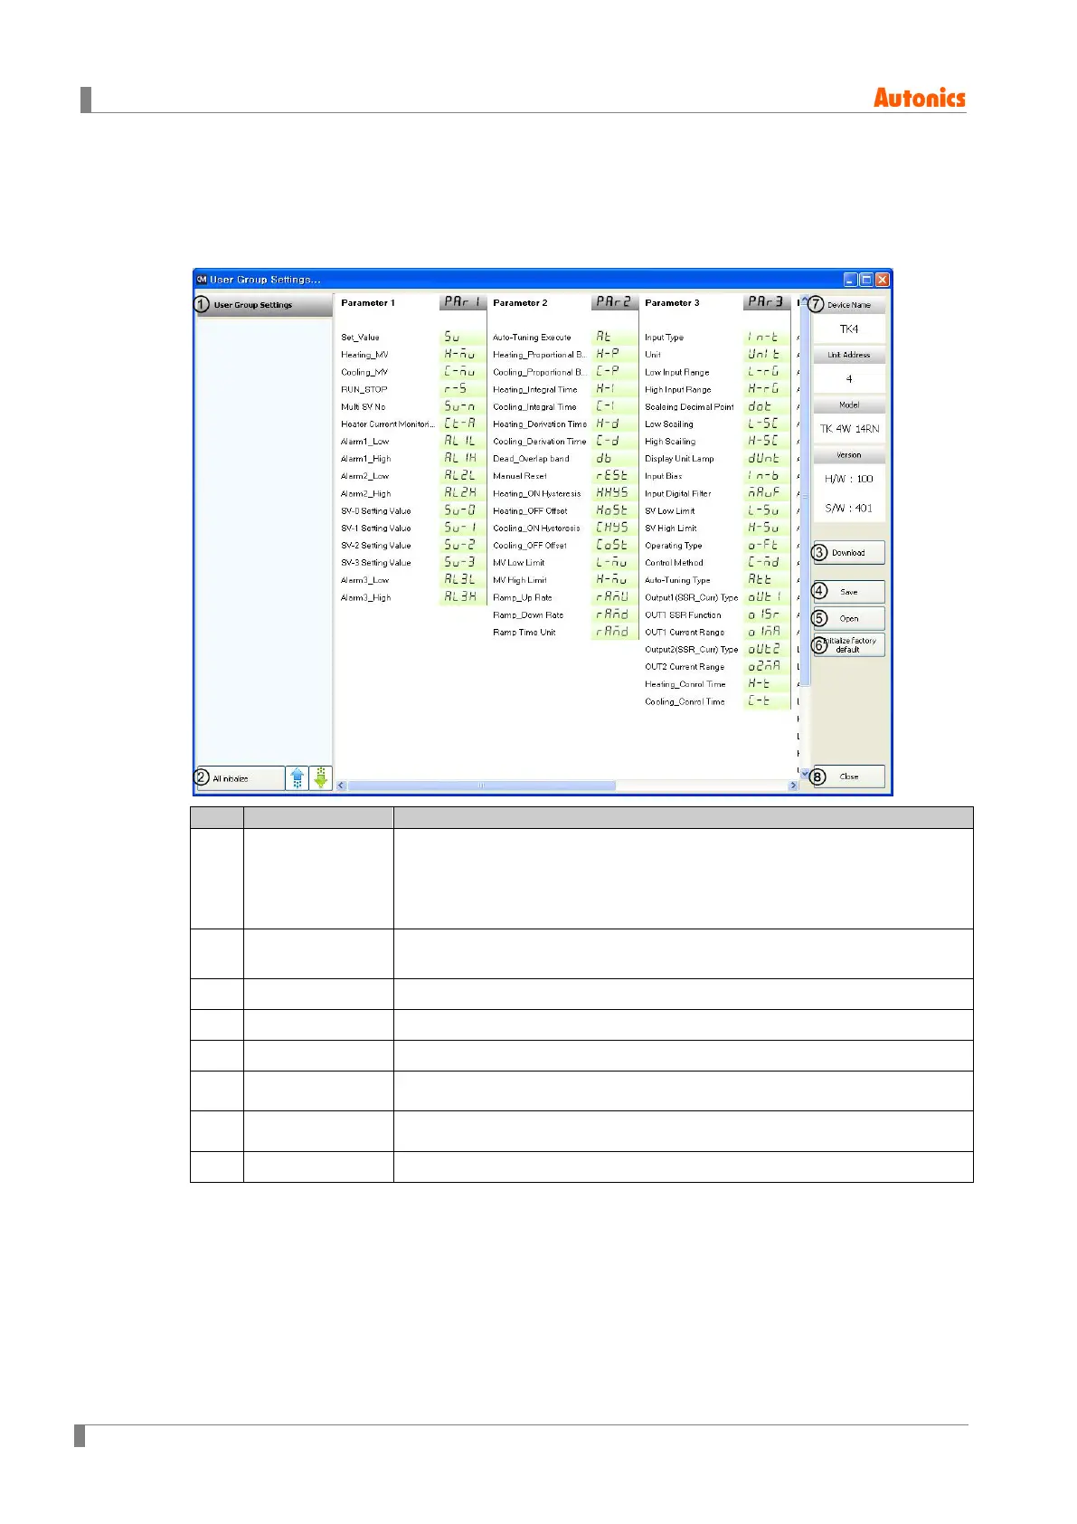This screenshot has width=1077, height=1524.
Task: Select the Heating_MV parameter
Action: tap(364, 355)
